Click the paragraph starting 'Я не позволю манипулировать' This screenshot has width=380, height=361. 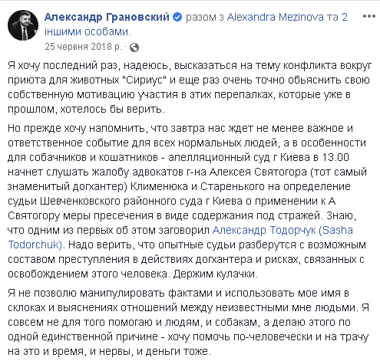[188, 323]
